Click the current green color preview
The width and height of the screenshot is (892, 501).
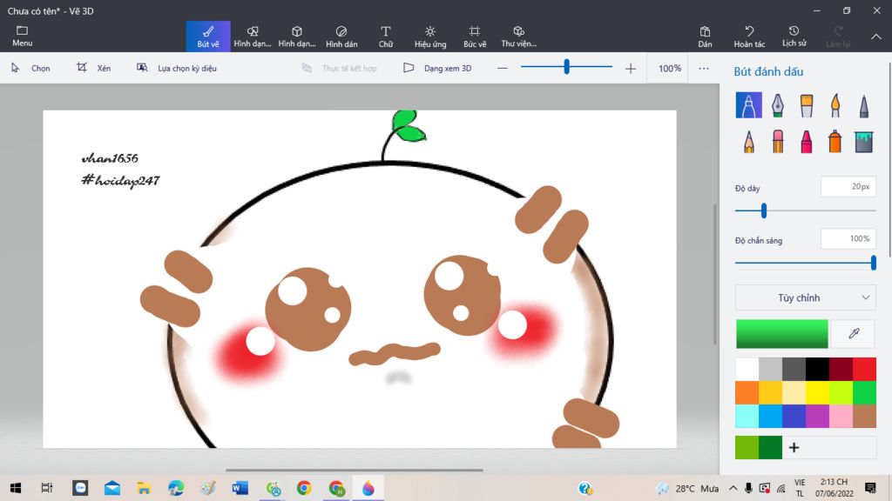[782, 333]
